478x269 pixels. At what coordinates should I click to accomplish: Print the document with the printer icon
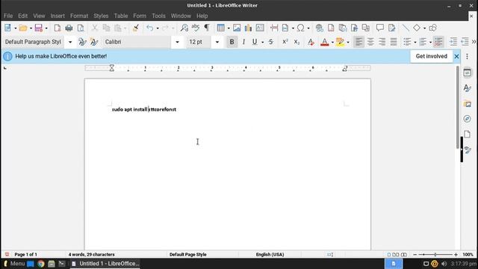point(69,28)
